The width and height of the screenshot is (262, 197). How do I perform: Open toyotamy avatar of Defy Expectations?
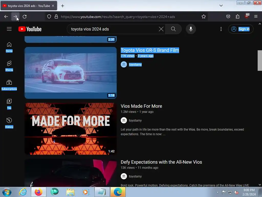tap(124, 176)
